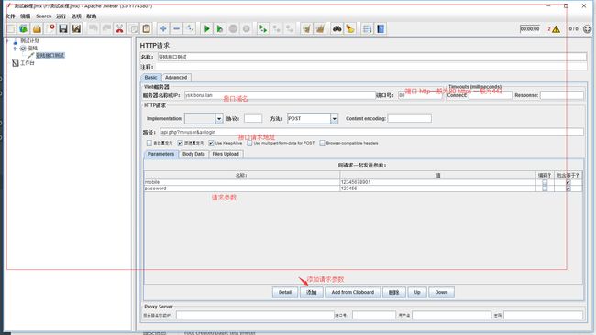This screenshot has height=335, width=596.
Task: Start the test with green play icon
Action: point(207,29)
